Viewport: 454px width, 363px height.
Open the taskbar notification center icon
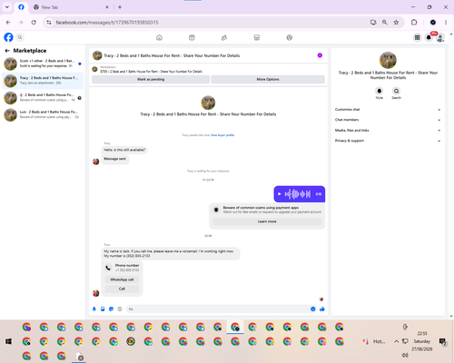point(442,341)
